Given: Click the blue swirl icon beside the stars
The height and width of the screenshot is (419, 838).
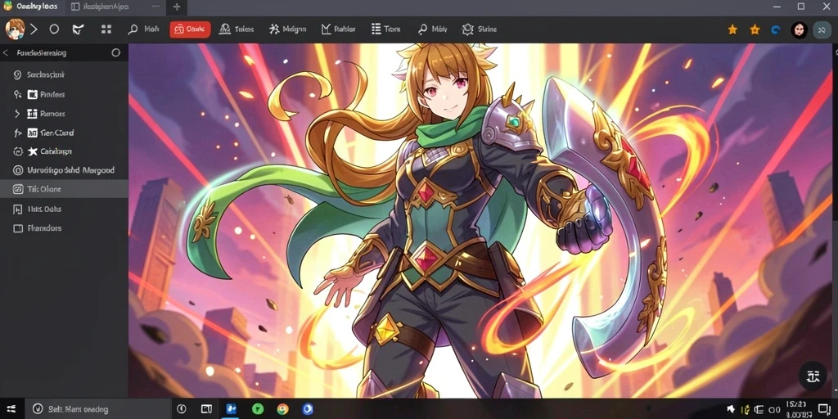Looking at the screenshot, I should [776, 30].
